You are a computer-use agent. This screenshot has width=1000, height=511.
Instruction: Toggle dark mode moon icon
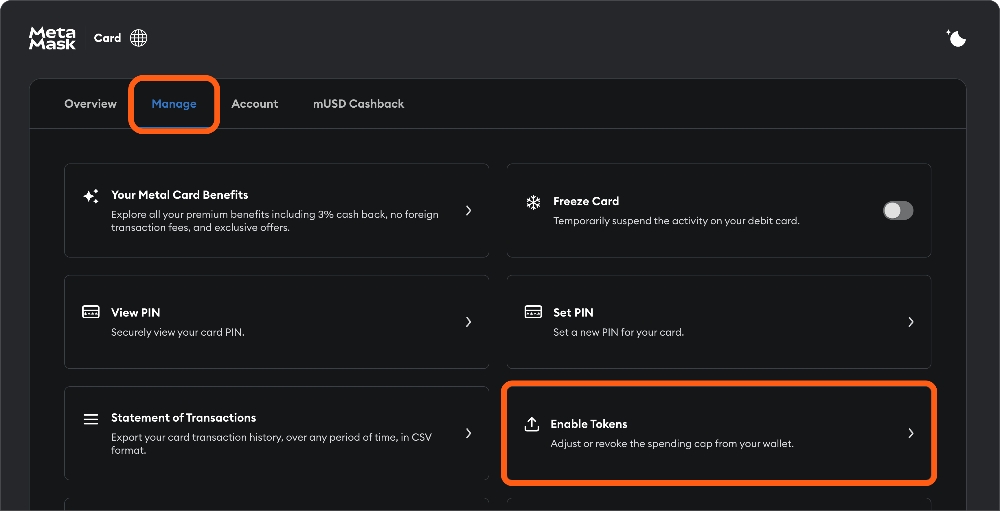pyautogui.click(x=956, y=38)
